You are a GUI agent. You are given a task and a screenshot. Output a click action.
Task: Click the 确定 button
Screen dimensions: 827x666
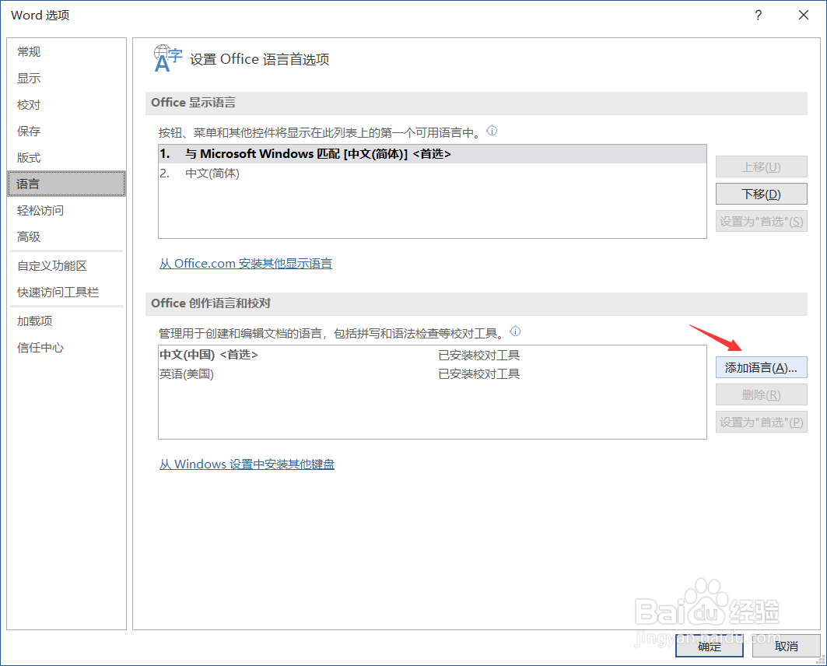[x=710, y=646]
